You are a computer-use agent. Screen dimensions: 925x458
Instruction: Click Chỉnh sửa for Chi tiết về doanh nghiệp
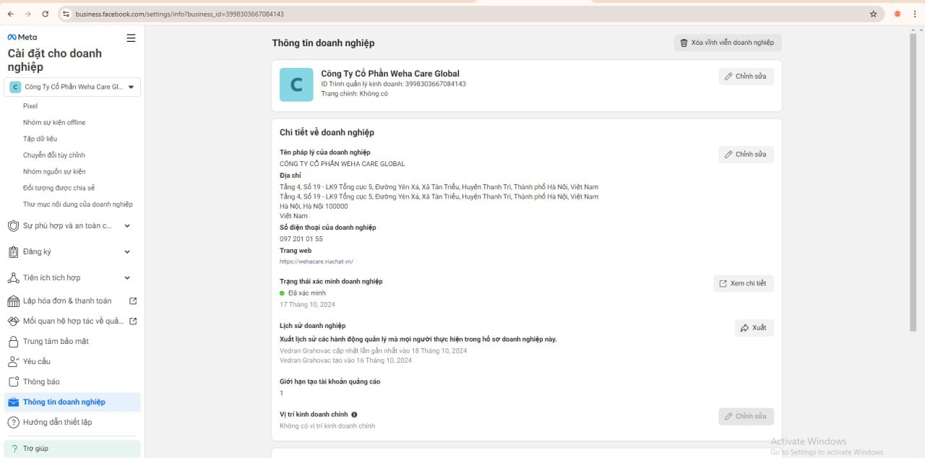[x=746, y=155]
